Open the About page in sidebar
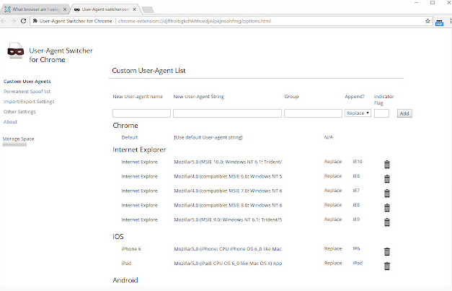This screenshot has height=291, width=452. [x=10, y=122]
